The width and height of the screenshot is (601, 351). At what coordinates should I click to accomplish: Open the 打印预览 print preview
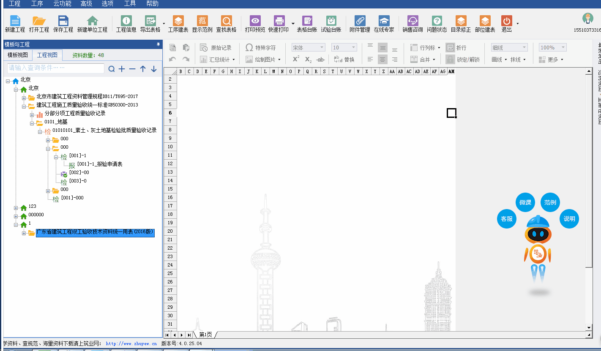[255, 24]
